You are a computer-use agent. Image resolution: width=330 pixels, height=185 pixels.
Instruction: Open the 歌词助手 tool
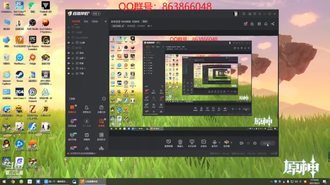click(x=101, y=136)
